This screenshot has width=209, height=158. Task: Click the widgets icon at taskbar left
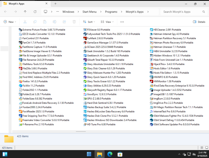pyautogui.click(x=5, y=154)
